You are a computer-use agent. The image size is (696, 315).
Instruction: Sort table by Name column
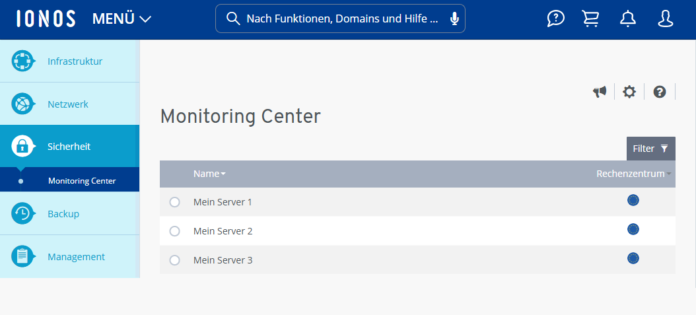(x=209, y=174)
